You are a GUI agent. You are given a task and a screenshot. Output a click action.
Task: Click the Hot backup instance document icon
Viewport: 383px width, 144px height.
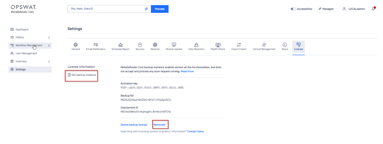coord(69,75)
